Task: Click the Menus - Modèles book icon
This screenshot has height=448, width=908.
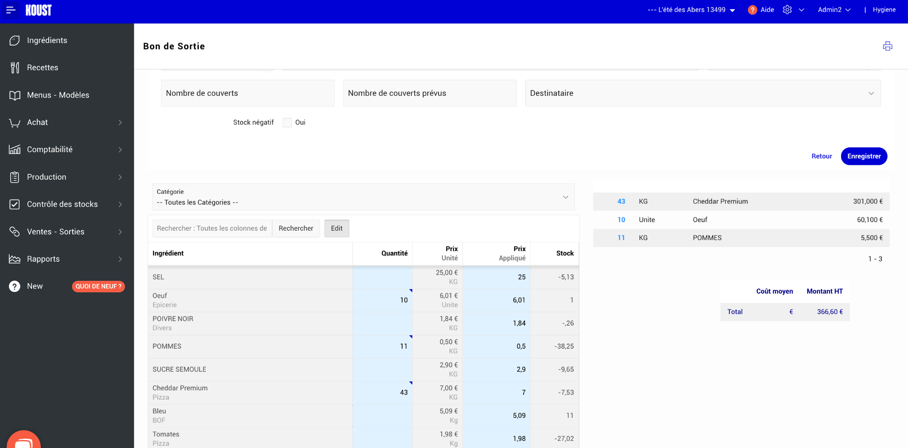Action: 15,95
